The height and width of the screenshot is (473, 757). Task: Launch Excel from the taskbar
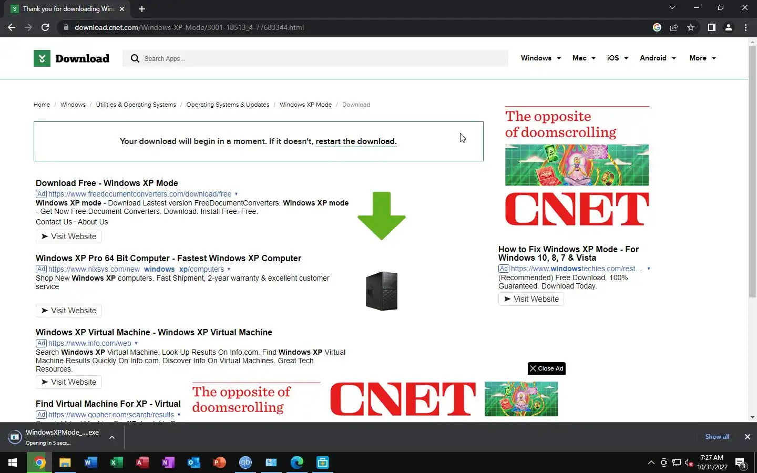click(116, 462)
